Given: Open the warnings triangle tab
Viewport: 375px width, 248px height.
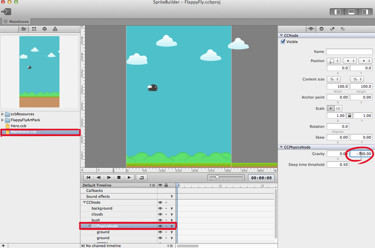Looking at the screenshot, I should [x=55, y=29].
